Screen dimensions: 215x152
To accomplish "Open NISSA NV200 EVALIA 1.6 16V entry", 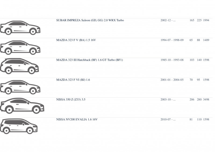I will coord(77,120).
